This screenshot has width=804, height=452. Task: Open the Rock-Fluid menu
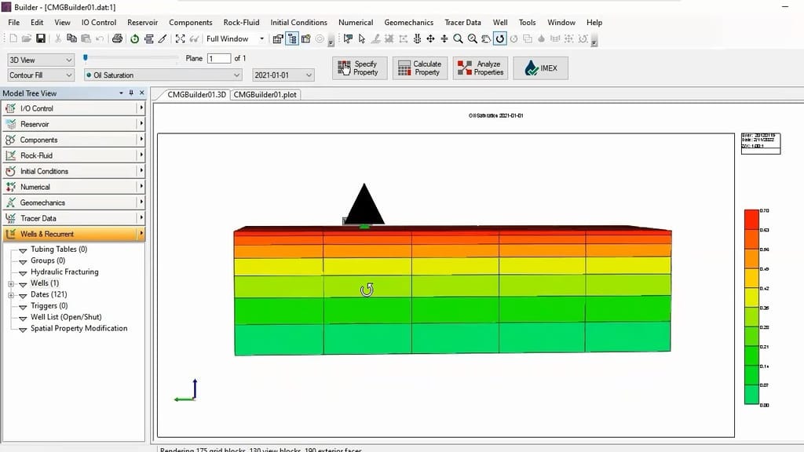241,23
